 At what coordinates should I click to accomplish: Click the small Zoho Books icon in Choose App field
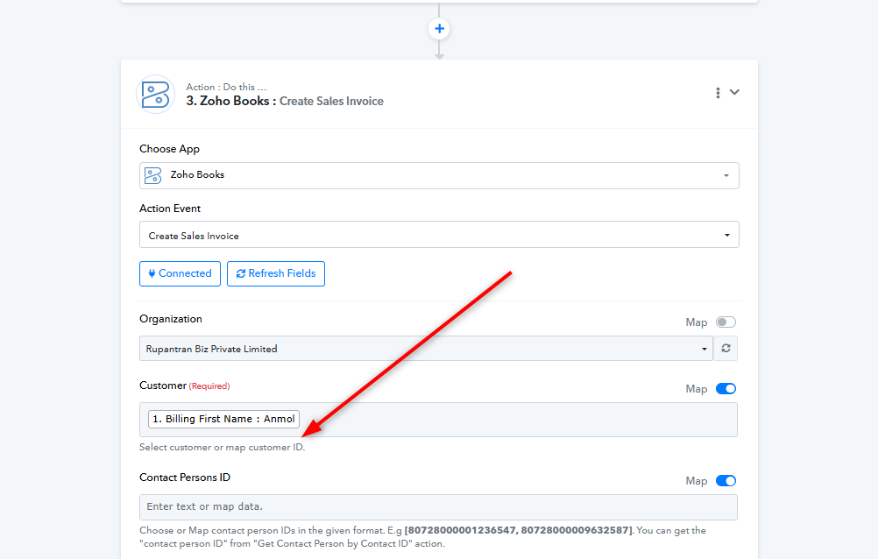click(x=152, y=175)
